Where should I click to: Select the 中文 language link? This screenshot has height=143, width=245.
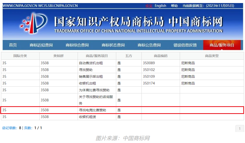[149, 6]
